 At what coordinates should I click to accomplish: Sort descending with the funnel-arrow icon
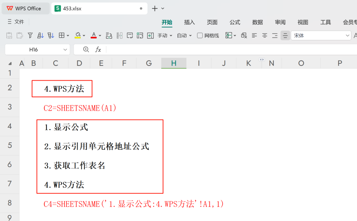(51, 35)
